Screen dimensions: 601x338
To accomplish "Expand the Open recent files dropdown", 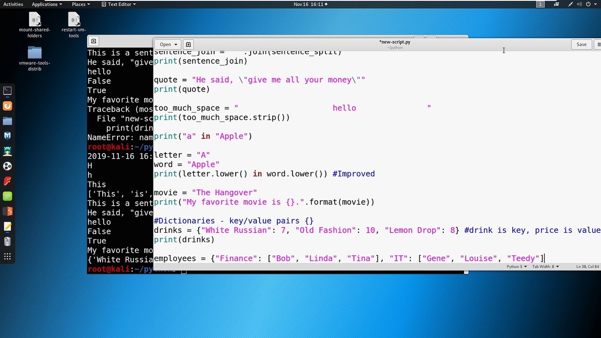I will click(x=168, y=45).
